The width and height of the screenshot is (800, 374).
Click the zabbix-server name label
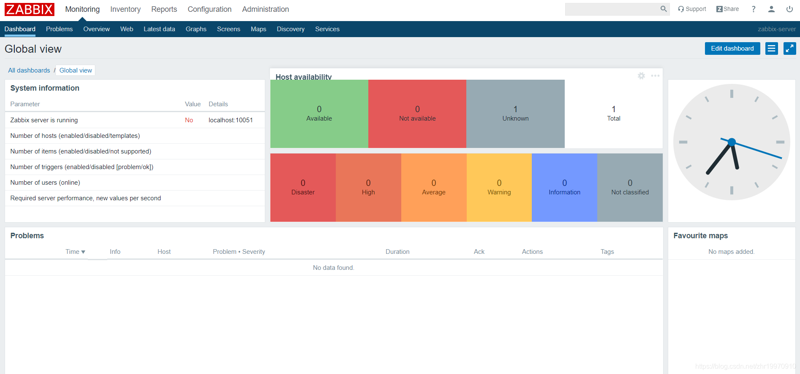coord(777,29)
